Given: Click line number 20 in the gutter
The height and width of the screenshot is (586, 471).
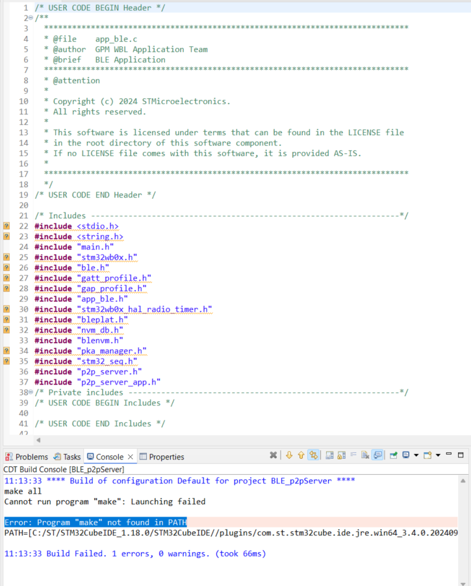Looking at the screenshot, I should pos(23,205).
